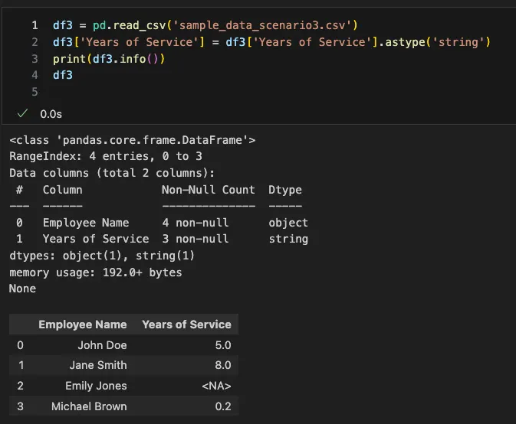The image size is (516, 424).
Task: Click the Employee Name table column header
Action: point(82,325)
